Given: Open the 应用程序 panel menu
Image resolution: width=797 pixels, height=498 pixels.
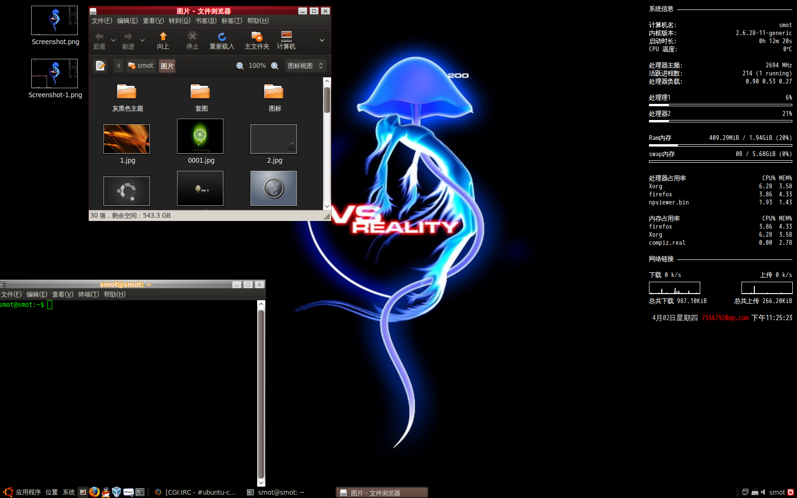Looking at the screenshot, I should click(28, 492).
